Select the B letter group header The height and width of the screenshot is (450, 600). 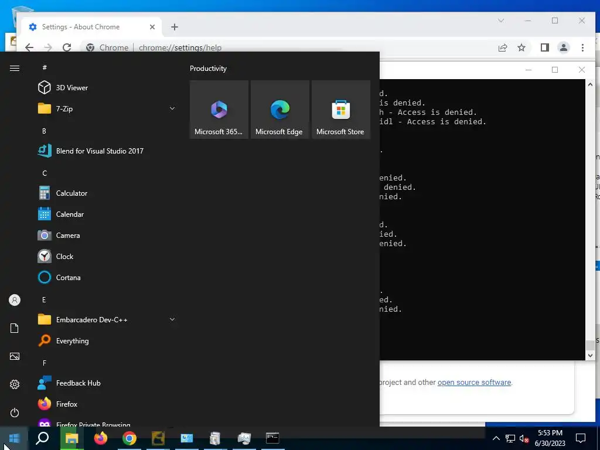pyautogui.click(x=45, y=131)
